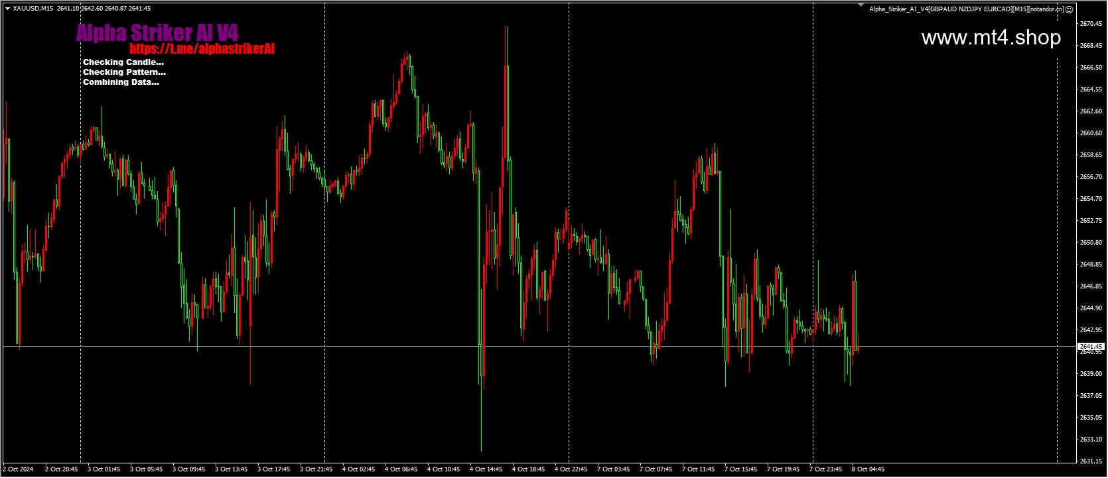Click the 7 Oct 19:45 time label
This screenshot has height=478, width=1108.
click(x=783, y=469)
